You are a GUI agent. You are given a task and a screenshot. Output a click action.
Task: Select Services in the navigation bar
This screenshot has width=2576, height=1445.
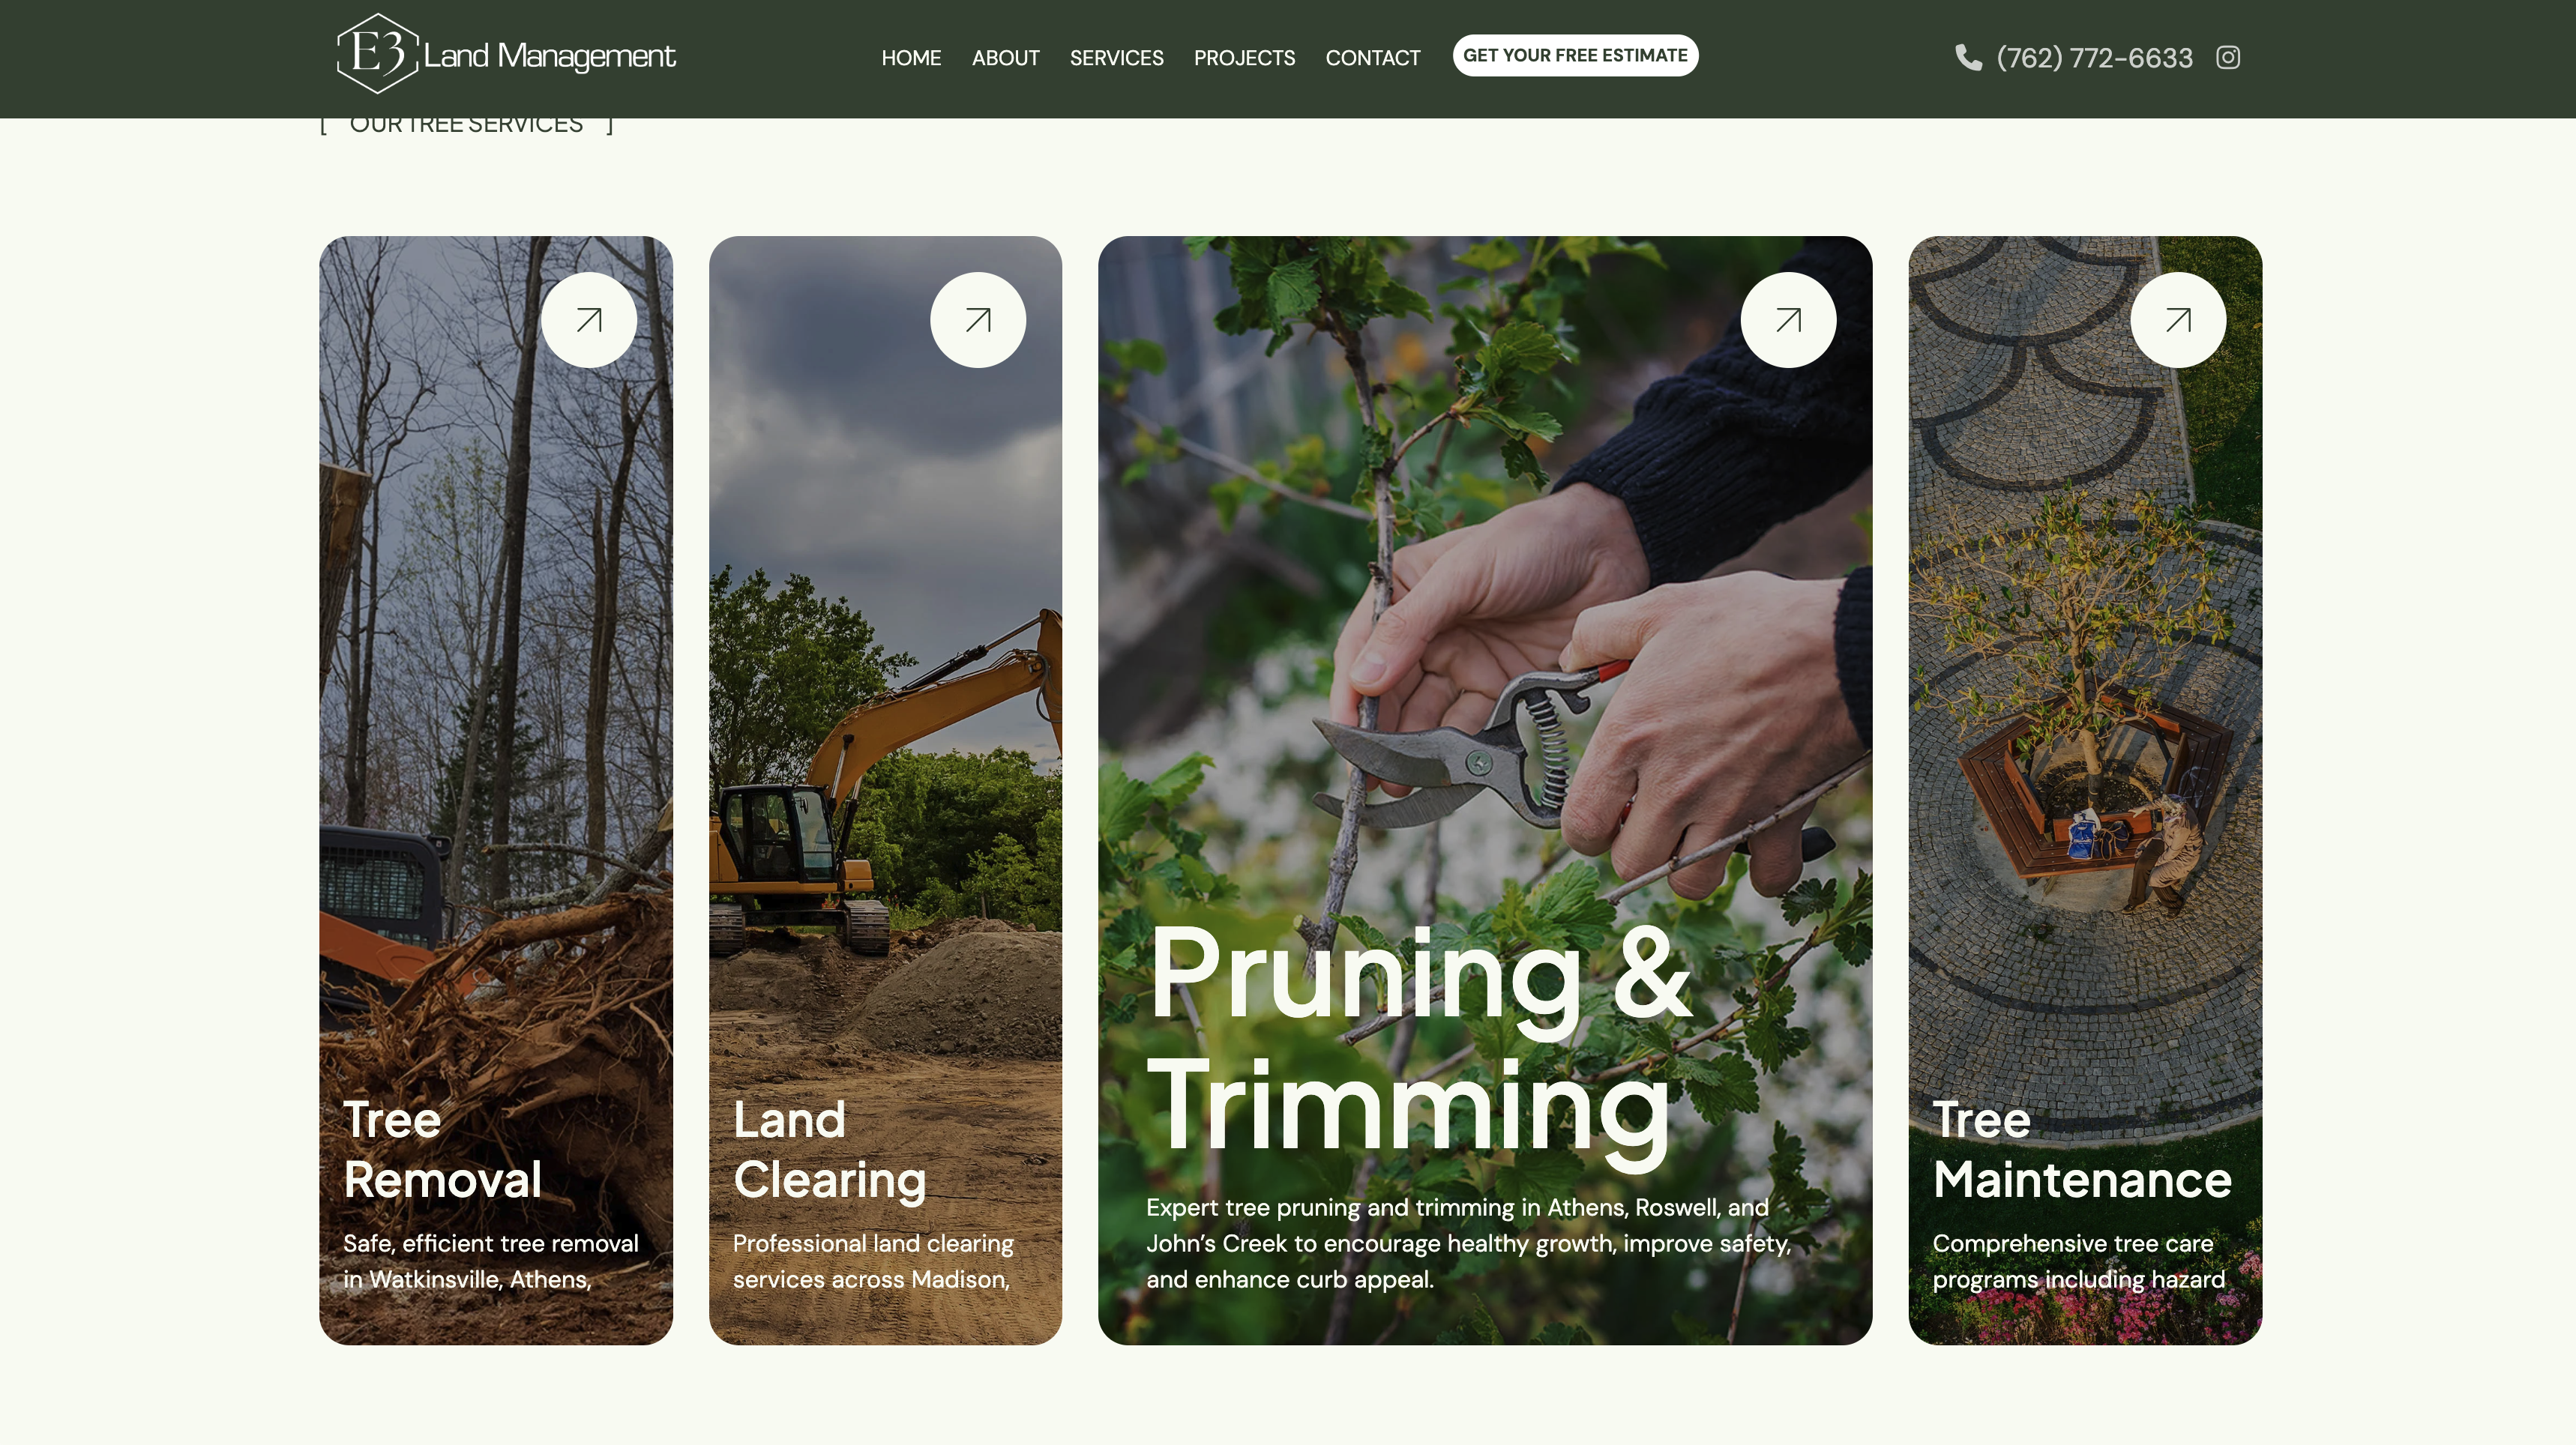(1116, 58)
